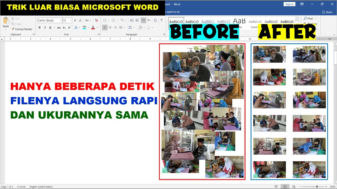Apply superscript formatting
The height and width of the screenshot is (189, 337).
click(69, 28)
